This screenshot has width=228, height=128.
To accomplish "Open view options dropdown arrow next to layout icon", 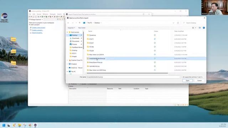I will (x=196, y=28).
